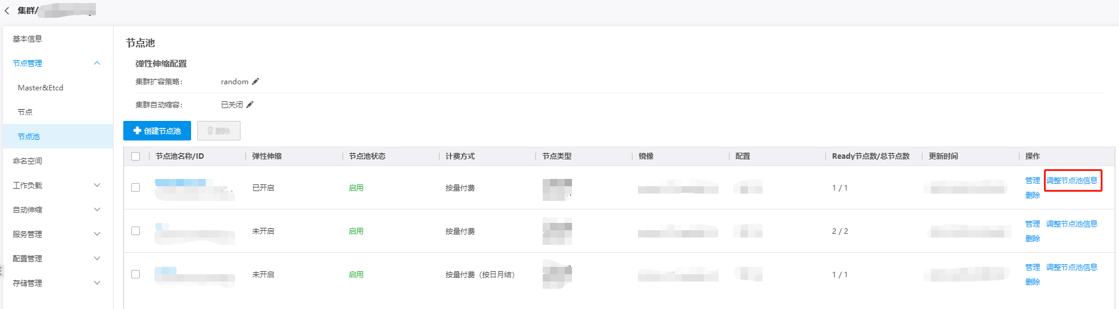Expand the 工作负载 sidebar menu
This screenshot has width=1119, height=309.
click(x=96, y=185)
